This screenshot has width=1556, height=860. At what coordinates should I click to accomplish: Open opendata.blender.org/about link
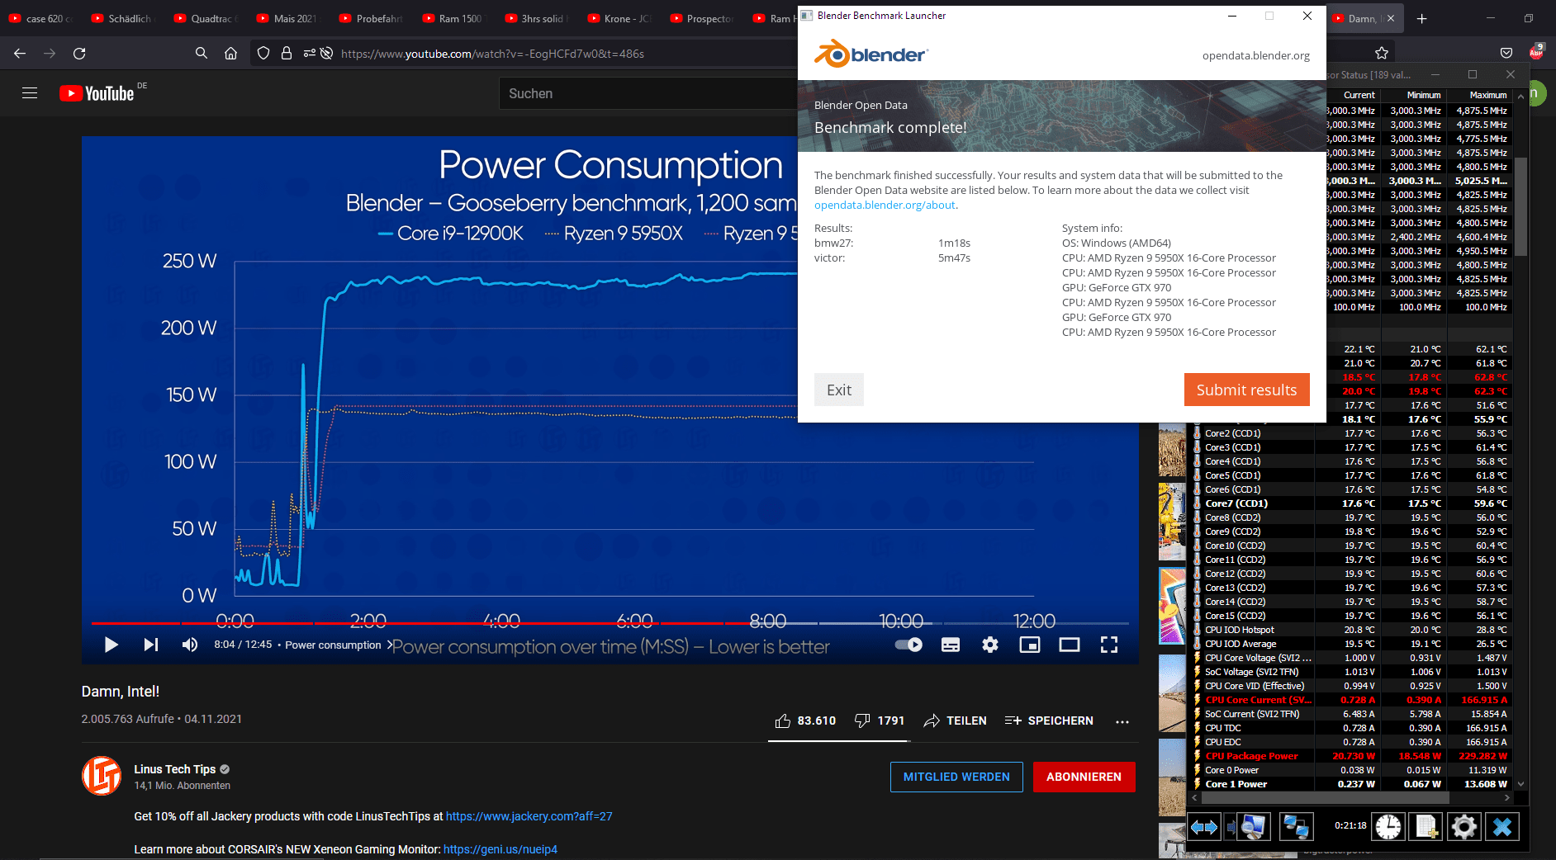pos(885,205)
